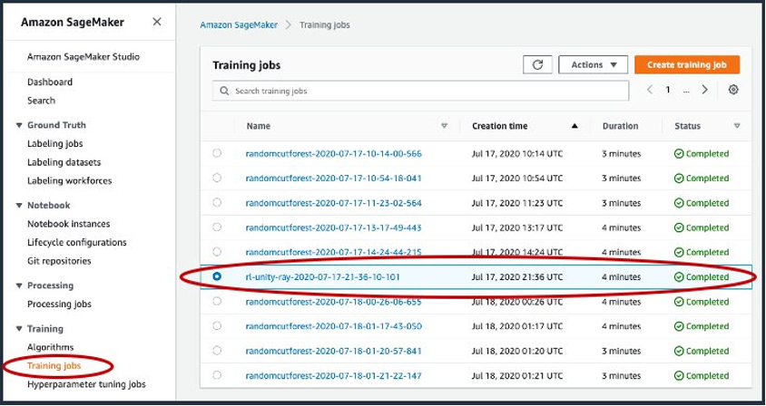Screen dimensions: 766x406
Task: Click Jul 17, 2020 21:36 UTC cell
Action: pyautogui.click(x=517, y=277)
